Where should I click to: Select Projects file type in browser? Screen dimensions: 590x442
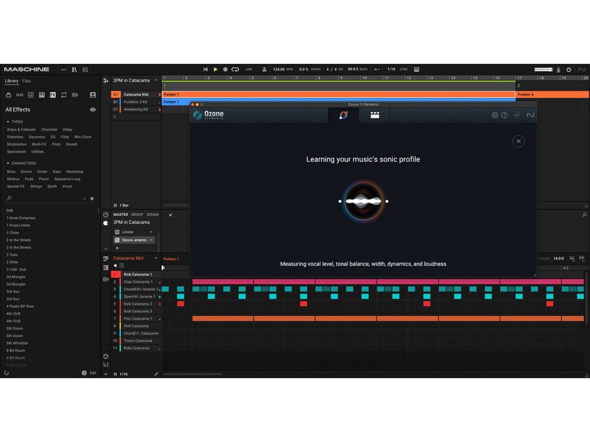click(x=9, y=95)
